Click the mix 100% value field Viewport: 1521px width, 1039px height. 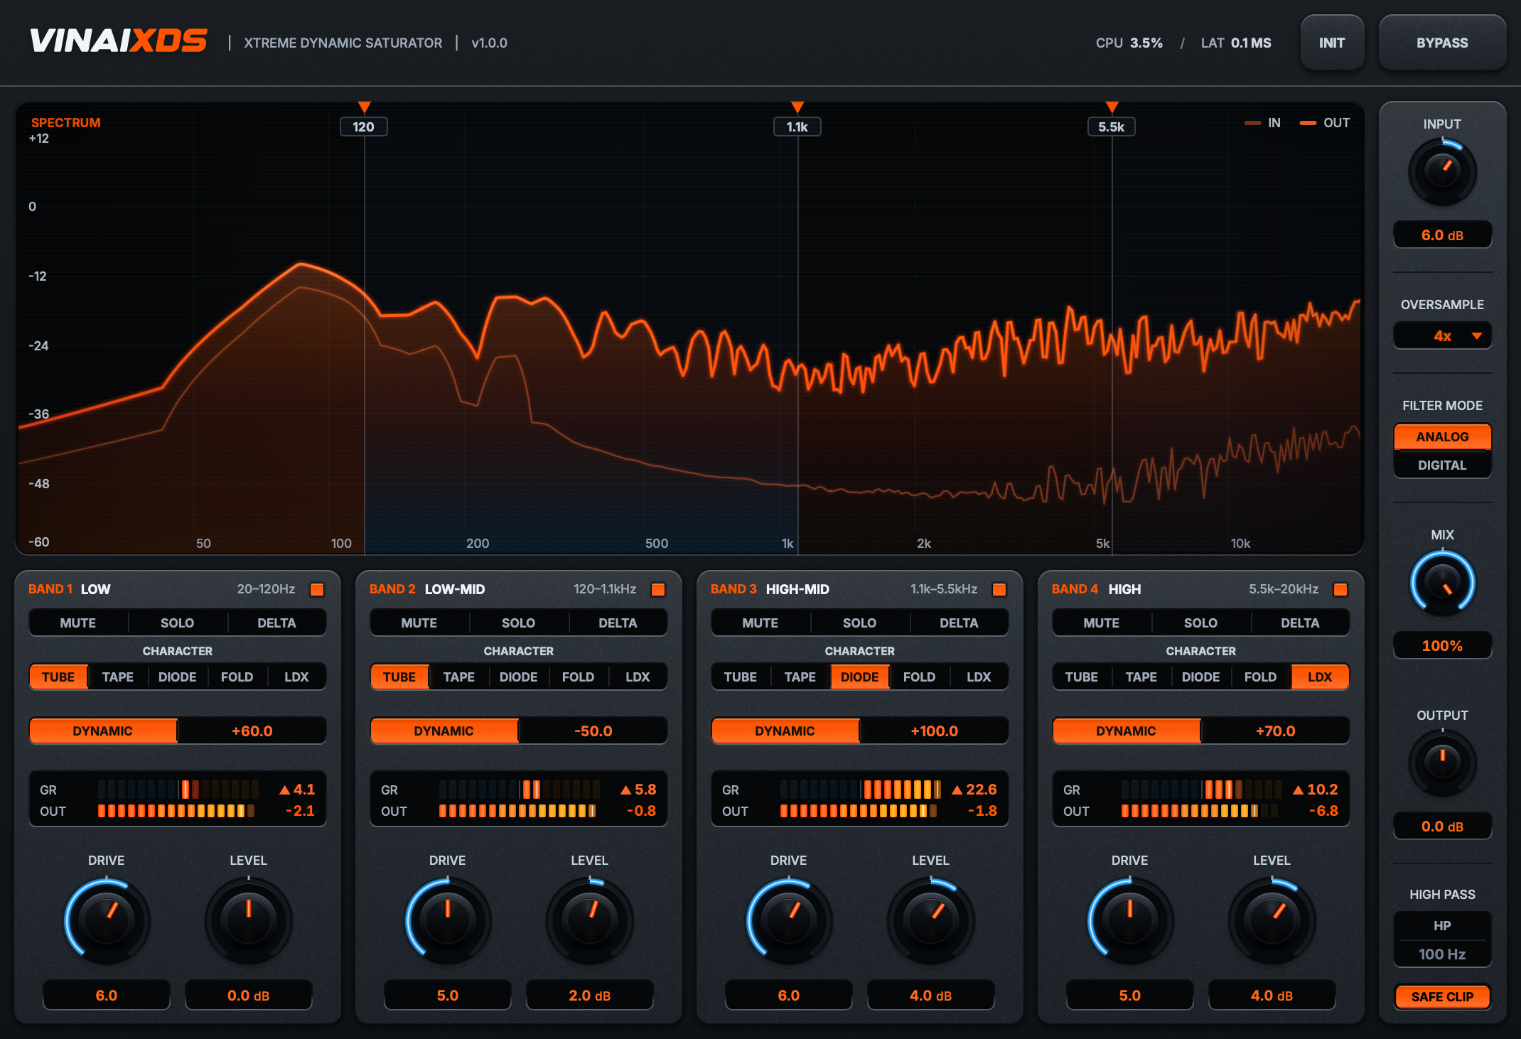coord(1442,645)
